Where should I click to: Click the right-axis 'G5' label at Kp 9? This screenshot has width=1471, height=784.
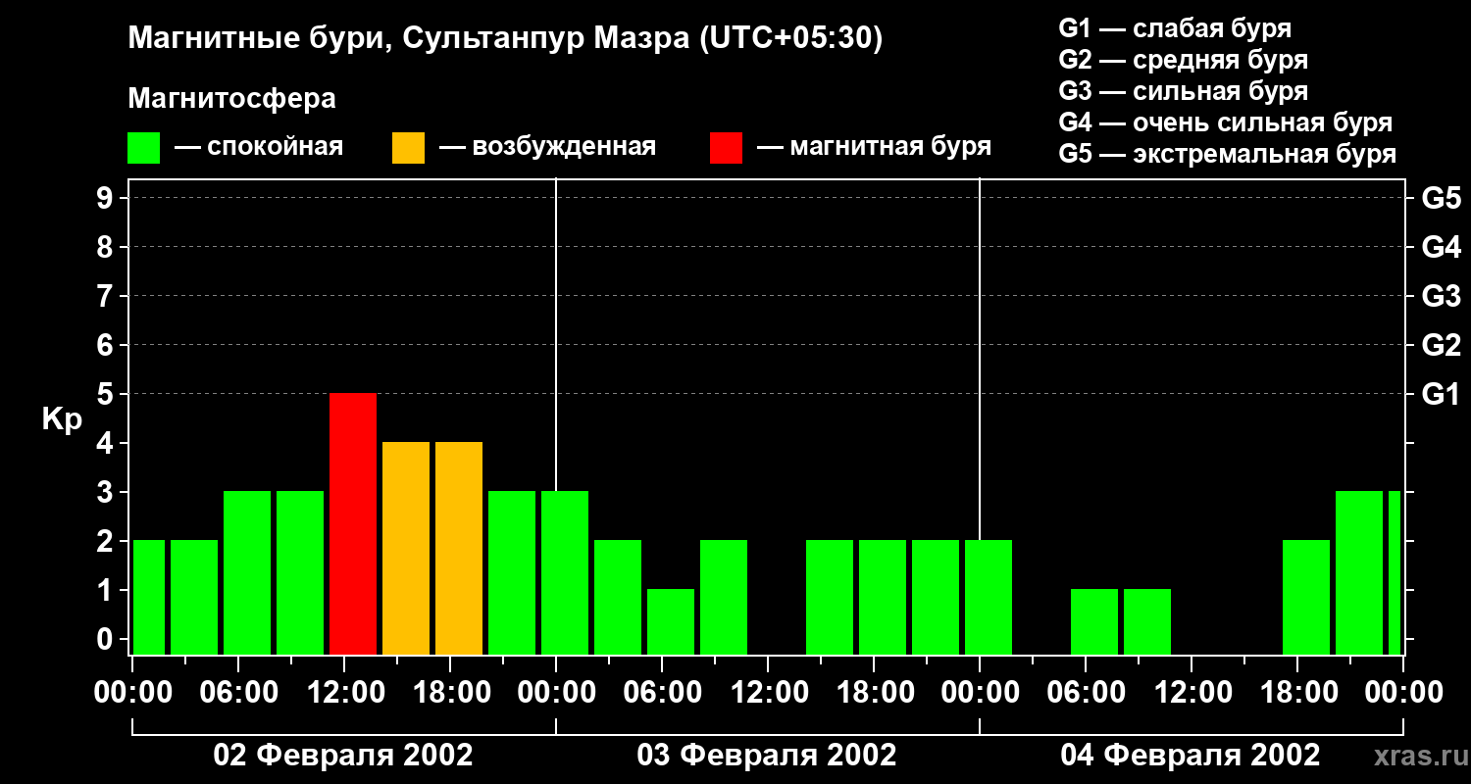pyautogui.click(x=1441, y=199)
